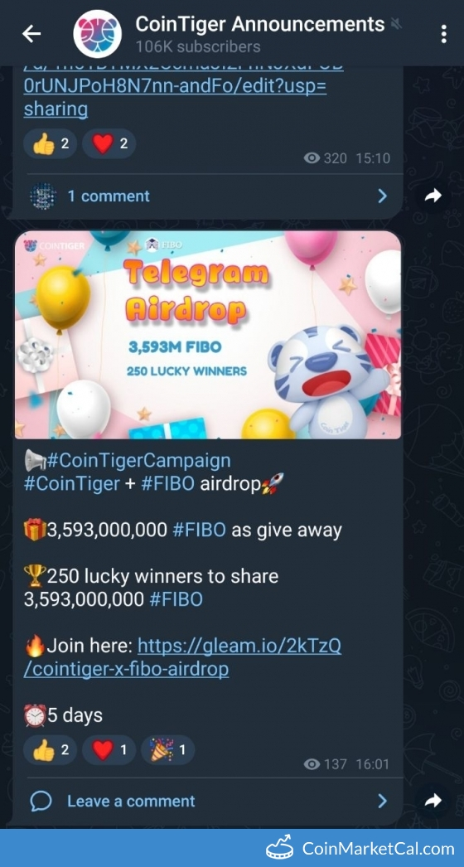Open the #CoinTigerCampaign hashtag

(139, 460)
